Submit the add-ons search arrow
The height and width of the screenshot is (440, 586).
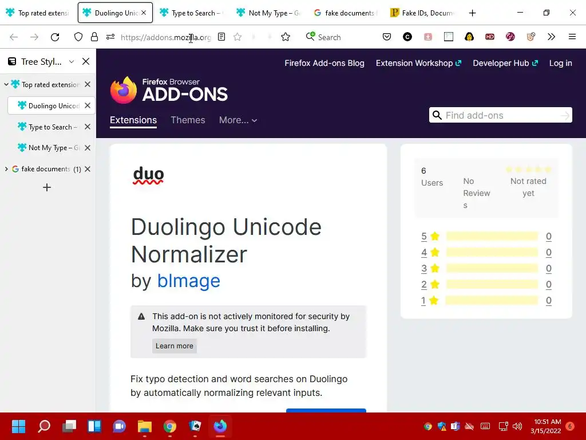[x=565, y=116]
